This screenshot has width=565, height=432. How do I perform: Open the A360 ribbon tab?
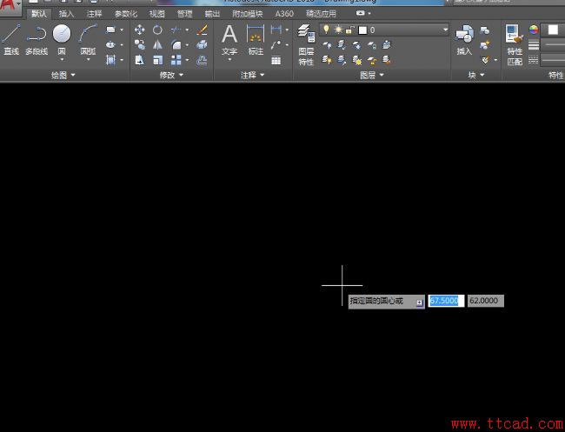tap(284, 14)
